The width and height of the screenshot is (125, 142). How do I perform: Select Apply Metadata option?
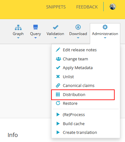86,68
